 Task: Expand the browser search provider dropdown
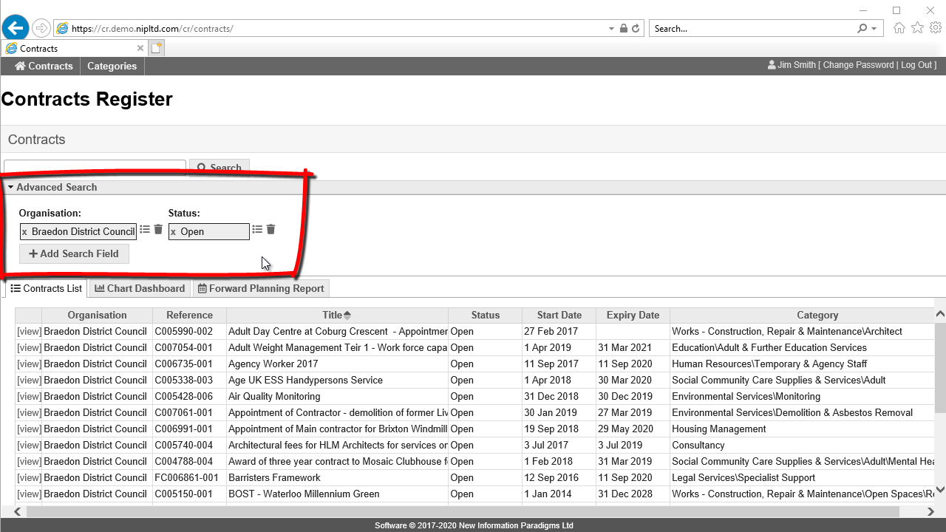point(874,29)
